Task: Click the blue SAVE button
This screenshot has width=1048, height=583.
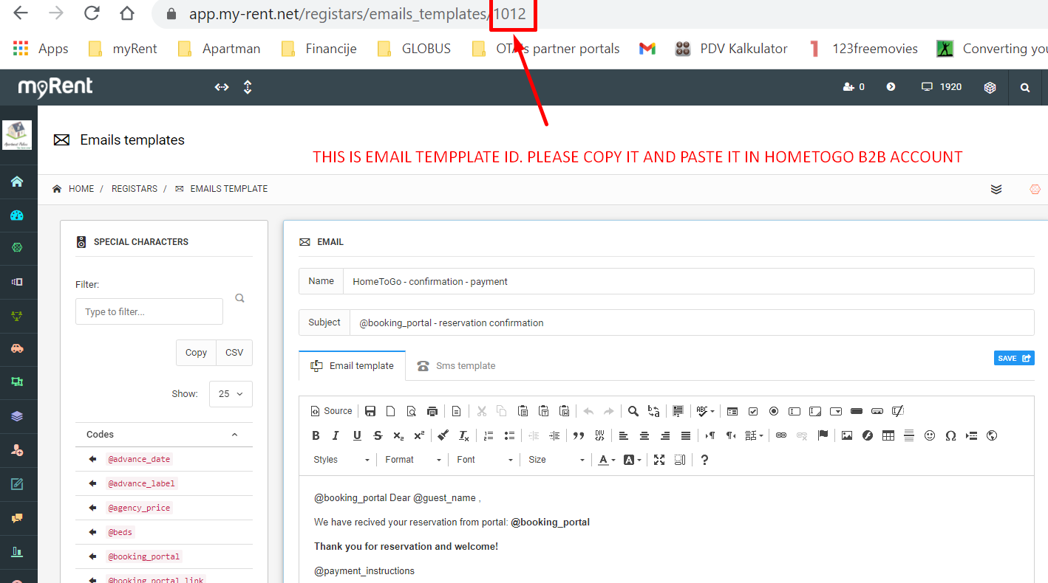Action: (x=1014, y=358)
